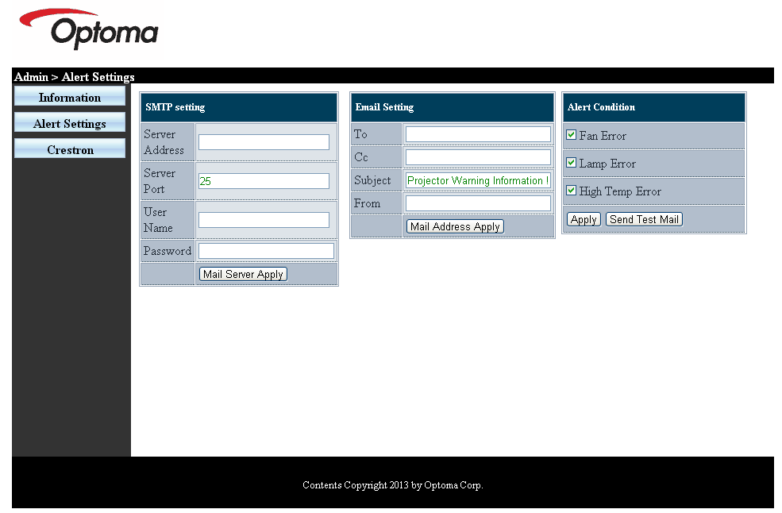Screen dimensions: 782x513
Task: Click the SMTP User Name field
Action: click(x=264, y=220)
